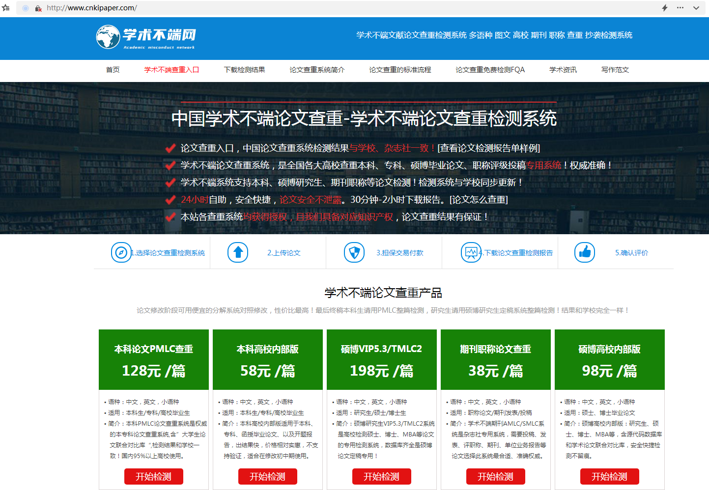The image size is (709, 490).
Task: Click the red text 与学校、杂志社一致!
Action: pyautogui.click(x=393, y=148)
